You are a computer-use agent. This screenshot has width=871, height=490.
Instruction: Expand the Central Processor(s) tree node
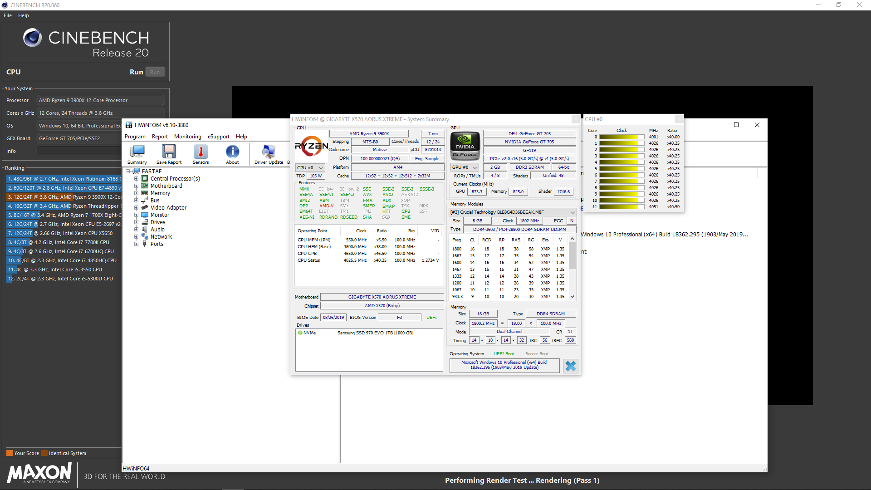click(x=136, y=179)
